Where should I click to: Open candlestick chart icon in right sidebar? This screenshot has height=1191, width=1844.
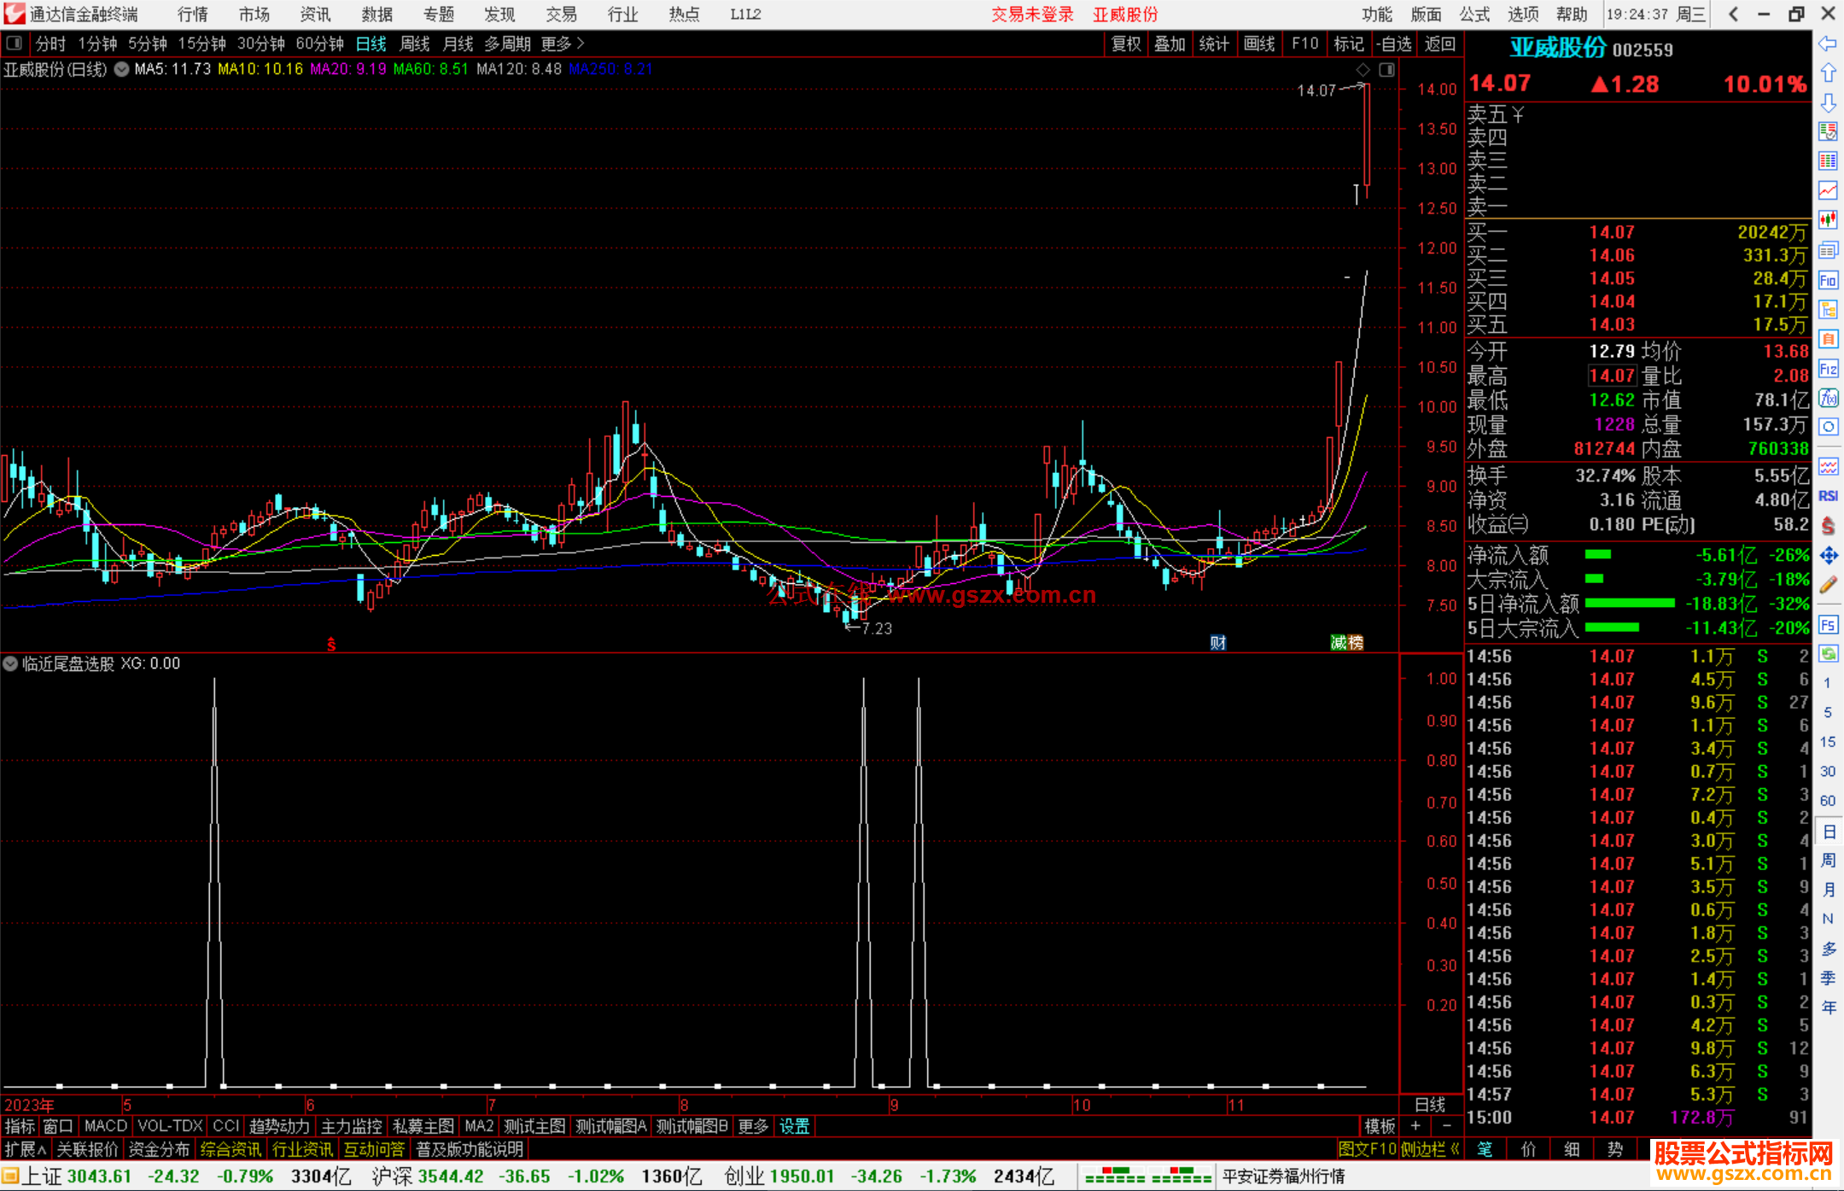pyautogui.click(x=1828, y=220)
